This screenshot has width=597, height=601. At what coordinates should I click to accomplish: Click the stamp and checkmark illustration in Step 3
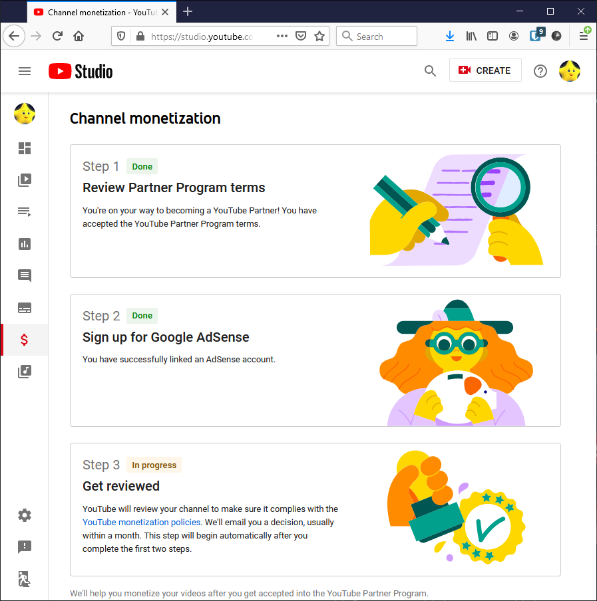[x=457, y=507]
